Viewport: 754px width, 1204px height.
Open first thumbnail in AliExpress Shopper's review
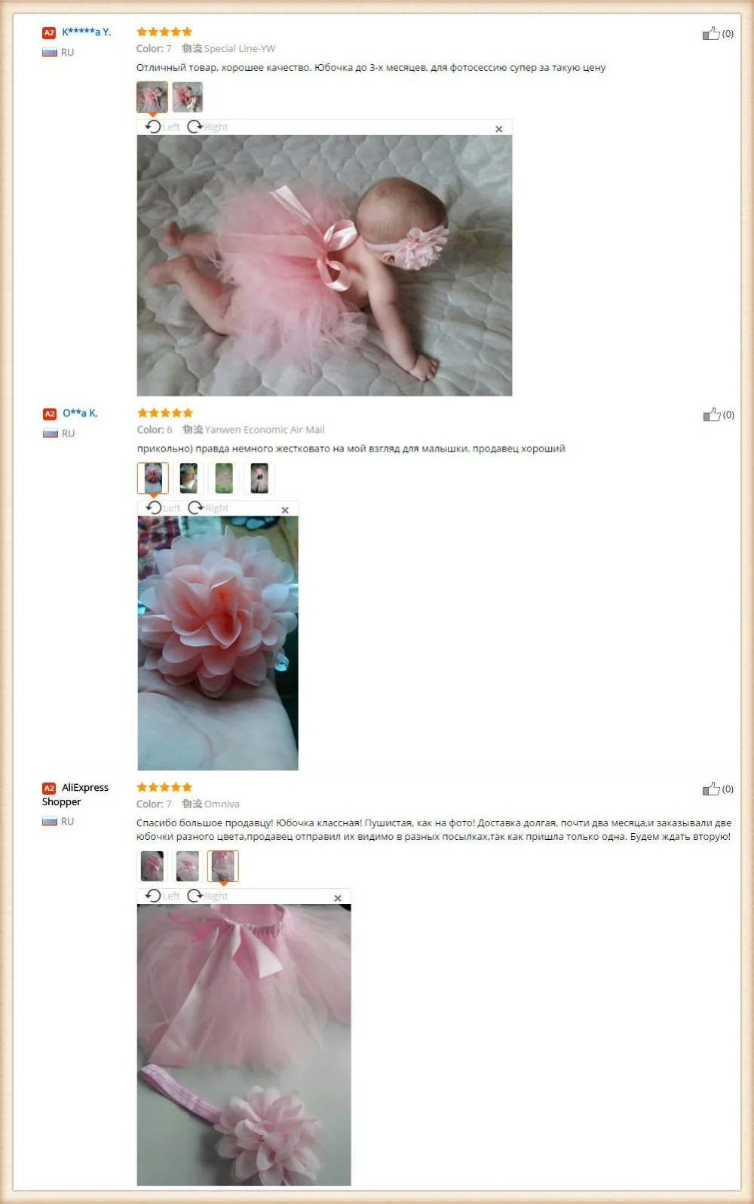152,866
